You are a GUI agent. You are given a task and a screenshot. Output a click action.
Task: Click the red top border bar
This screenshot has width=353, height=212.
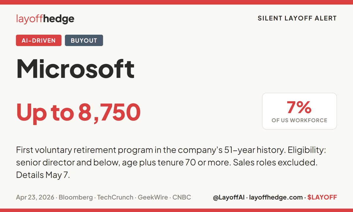point(176,2)
